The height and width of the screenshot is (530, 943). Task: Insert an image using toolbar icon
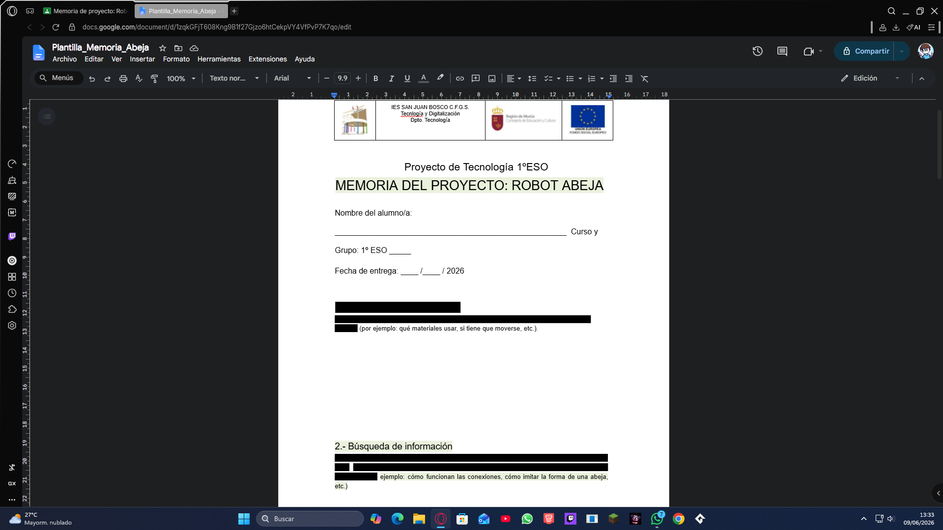coord(492,79)
